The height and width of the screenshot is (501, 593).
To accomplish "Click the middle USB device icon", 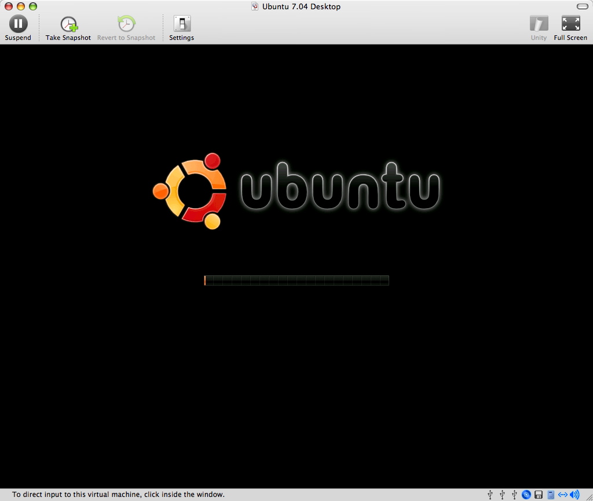I will [502, 495].
